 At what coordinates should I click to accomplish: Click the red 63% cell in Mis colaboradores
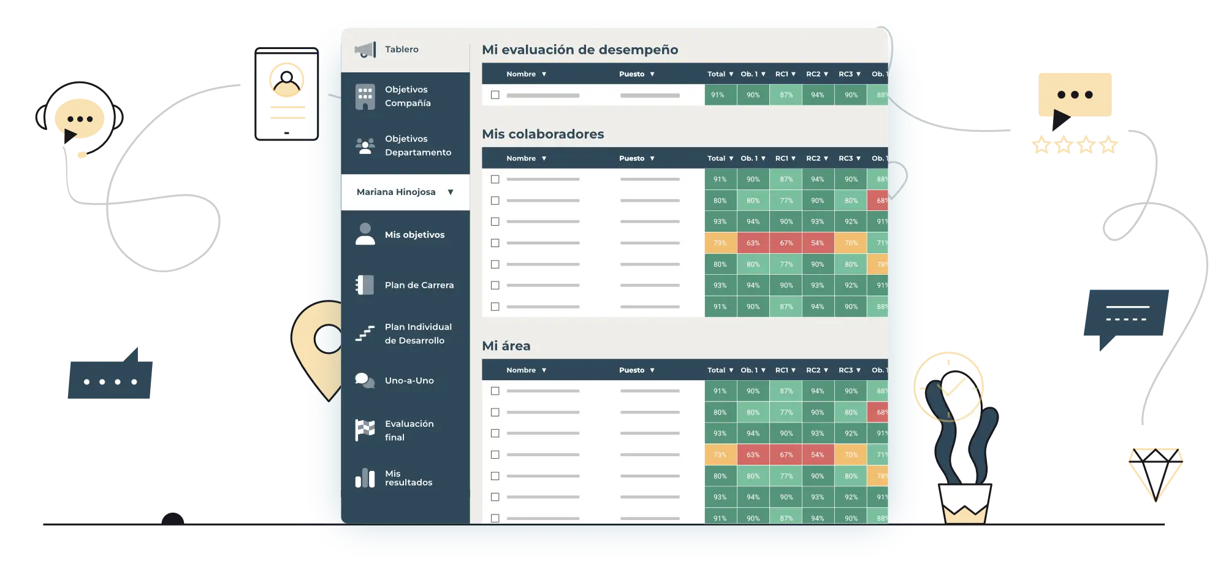click(753, 243)
